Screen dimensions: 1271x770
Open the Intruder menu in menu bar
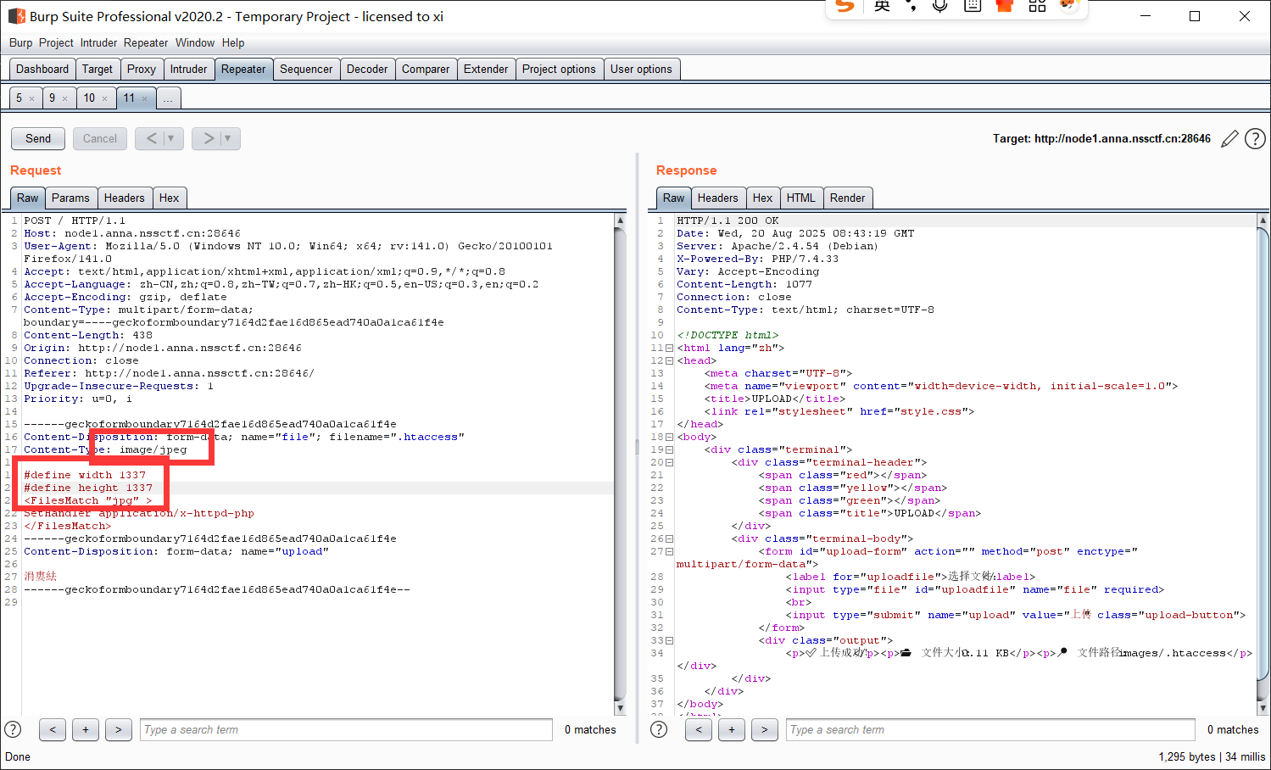pos(98,43)
